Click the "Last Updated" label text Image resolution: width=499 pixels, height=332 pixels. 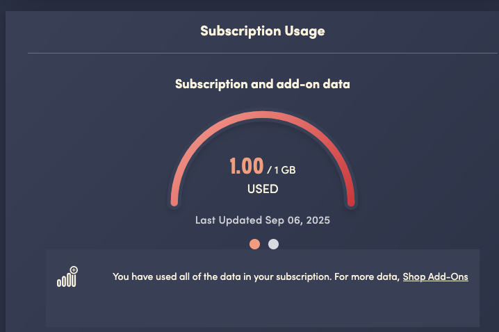pyautogui.click(x=229, y=220)
